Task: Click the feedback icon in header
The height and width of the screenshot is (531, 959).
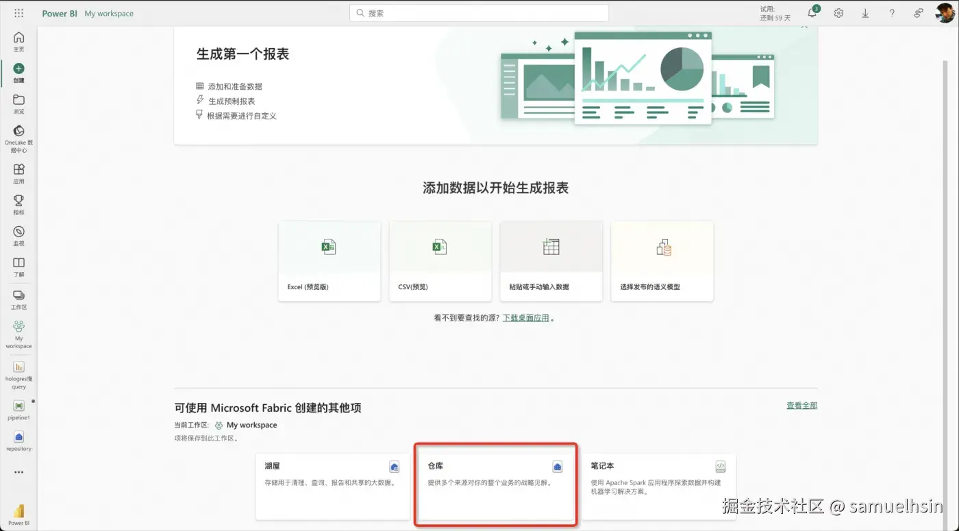Action: (x=918, y=13)
